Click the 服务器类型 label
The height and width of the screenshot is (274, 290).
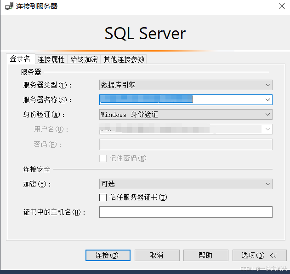(47, 85)
